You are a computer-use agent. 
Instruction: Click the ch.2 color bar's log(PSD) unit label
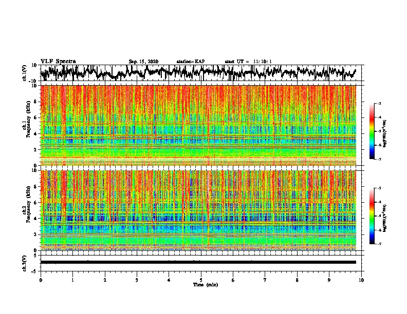click(385, 218)
